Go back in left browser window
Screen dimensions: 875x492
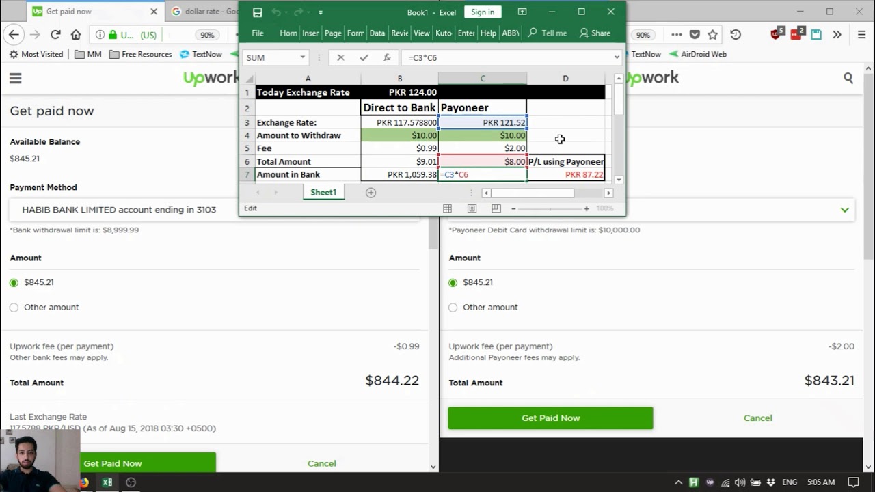pos(14,34)
